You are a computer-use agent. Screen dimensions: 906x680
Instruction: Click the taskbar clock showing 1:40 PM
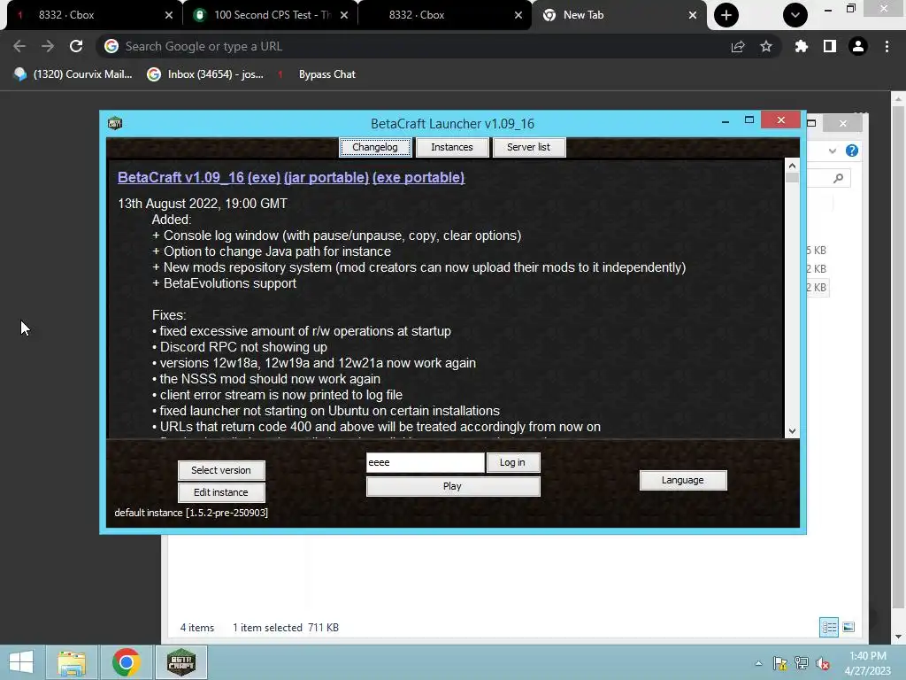click(868, 663)
